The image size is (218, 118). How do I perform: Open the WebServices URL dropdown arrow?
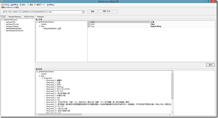tap(83, 12)
